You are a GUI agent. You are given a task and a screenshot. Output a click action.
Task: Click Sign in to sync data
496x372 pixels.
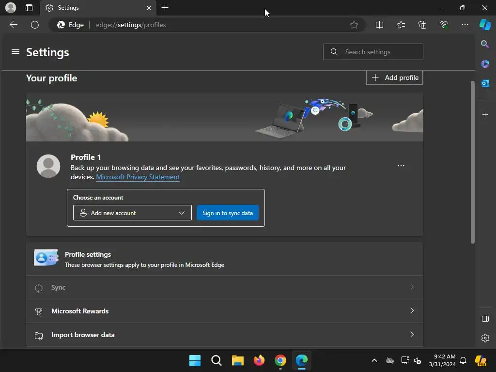click(x=228, y=213)
